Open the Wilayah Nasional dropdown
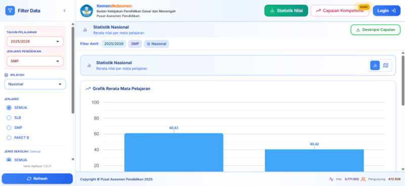The image size is (405, 186). coord(35,84)
